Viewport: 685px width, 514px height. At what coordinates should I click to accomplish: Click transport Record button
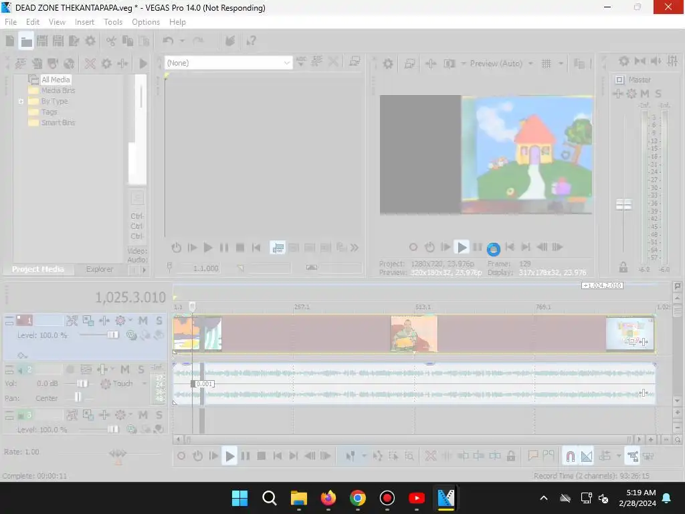[181, 456]
